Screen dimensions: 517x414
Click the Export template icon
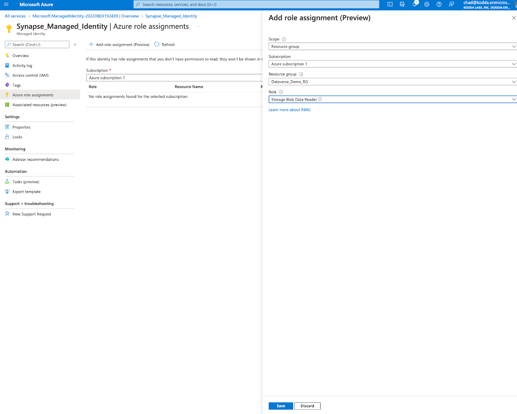click(x=7, y=191)
